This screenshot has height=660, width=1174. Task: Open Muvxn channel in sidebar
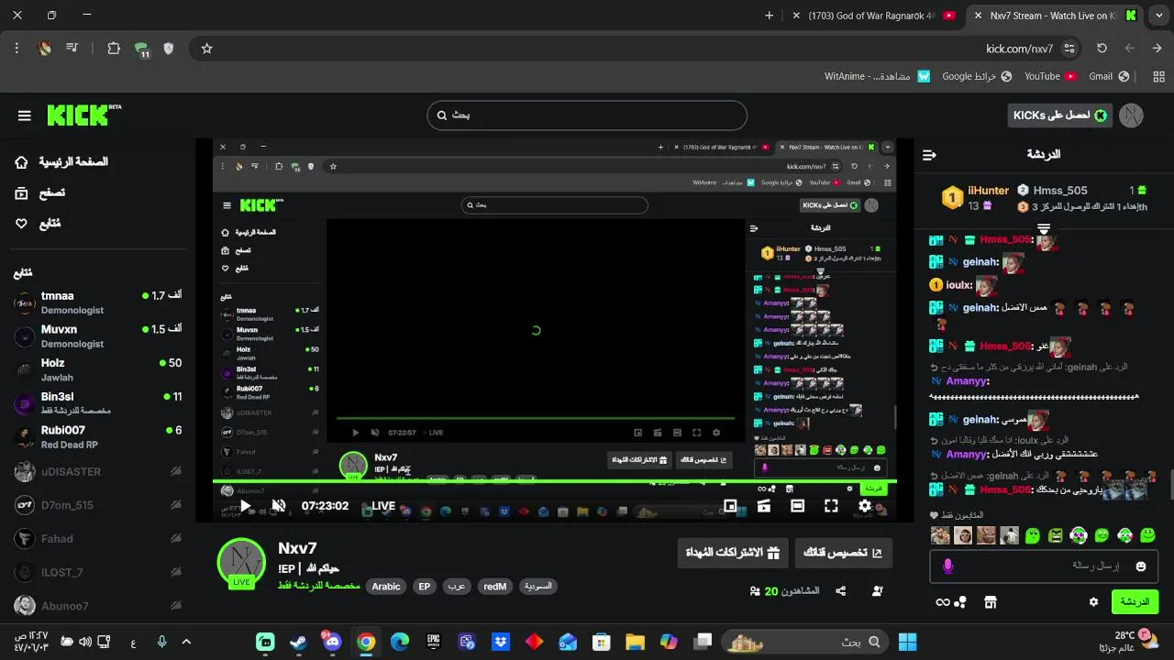coord(97,336)
